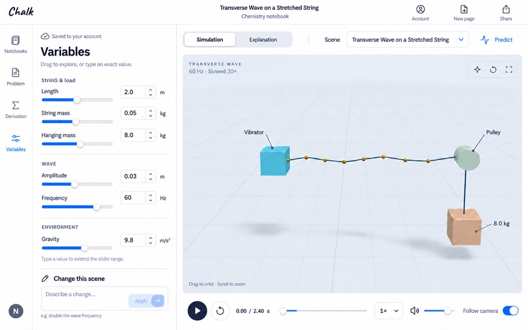Image resolution: width=528 pixels, height=330 pixels.
Task: Open the 1× playback speed dropdown
Action: [x=389, y=311]
